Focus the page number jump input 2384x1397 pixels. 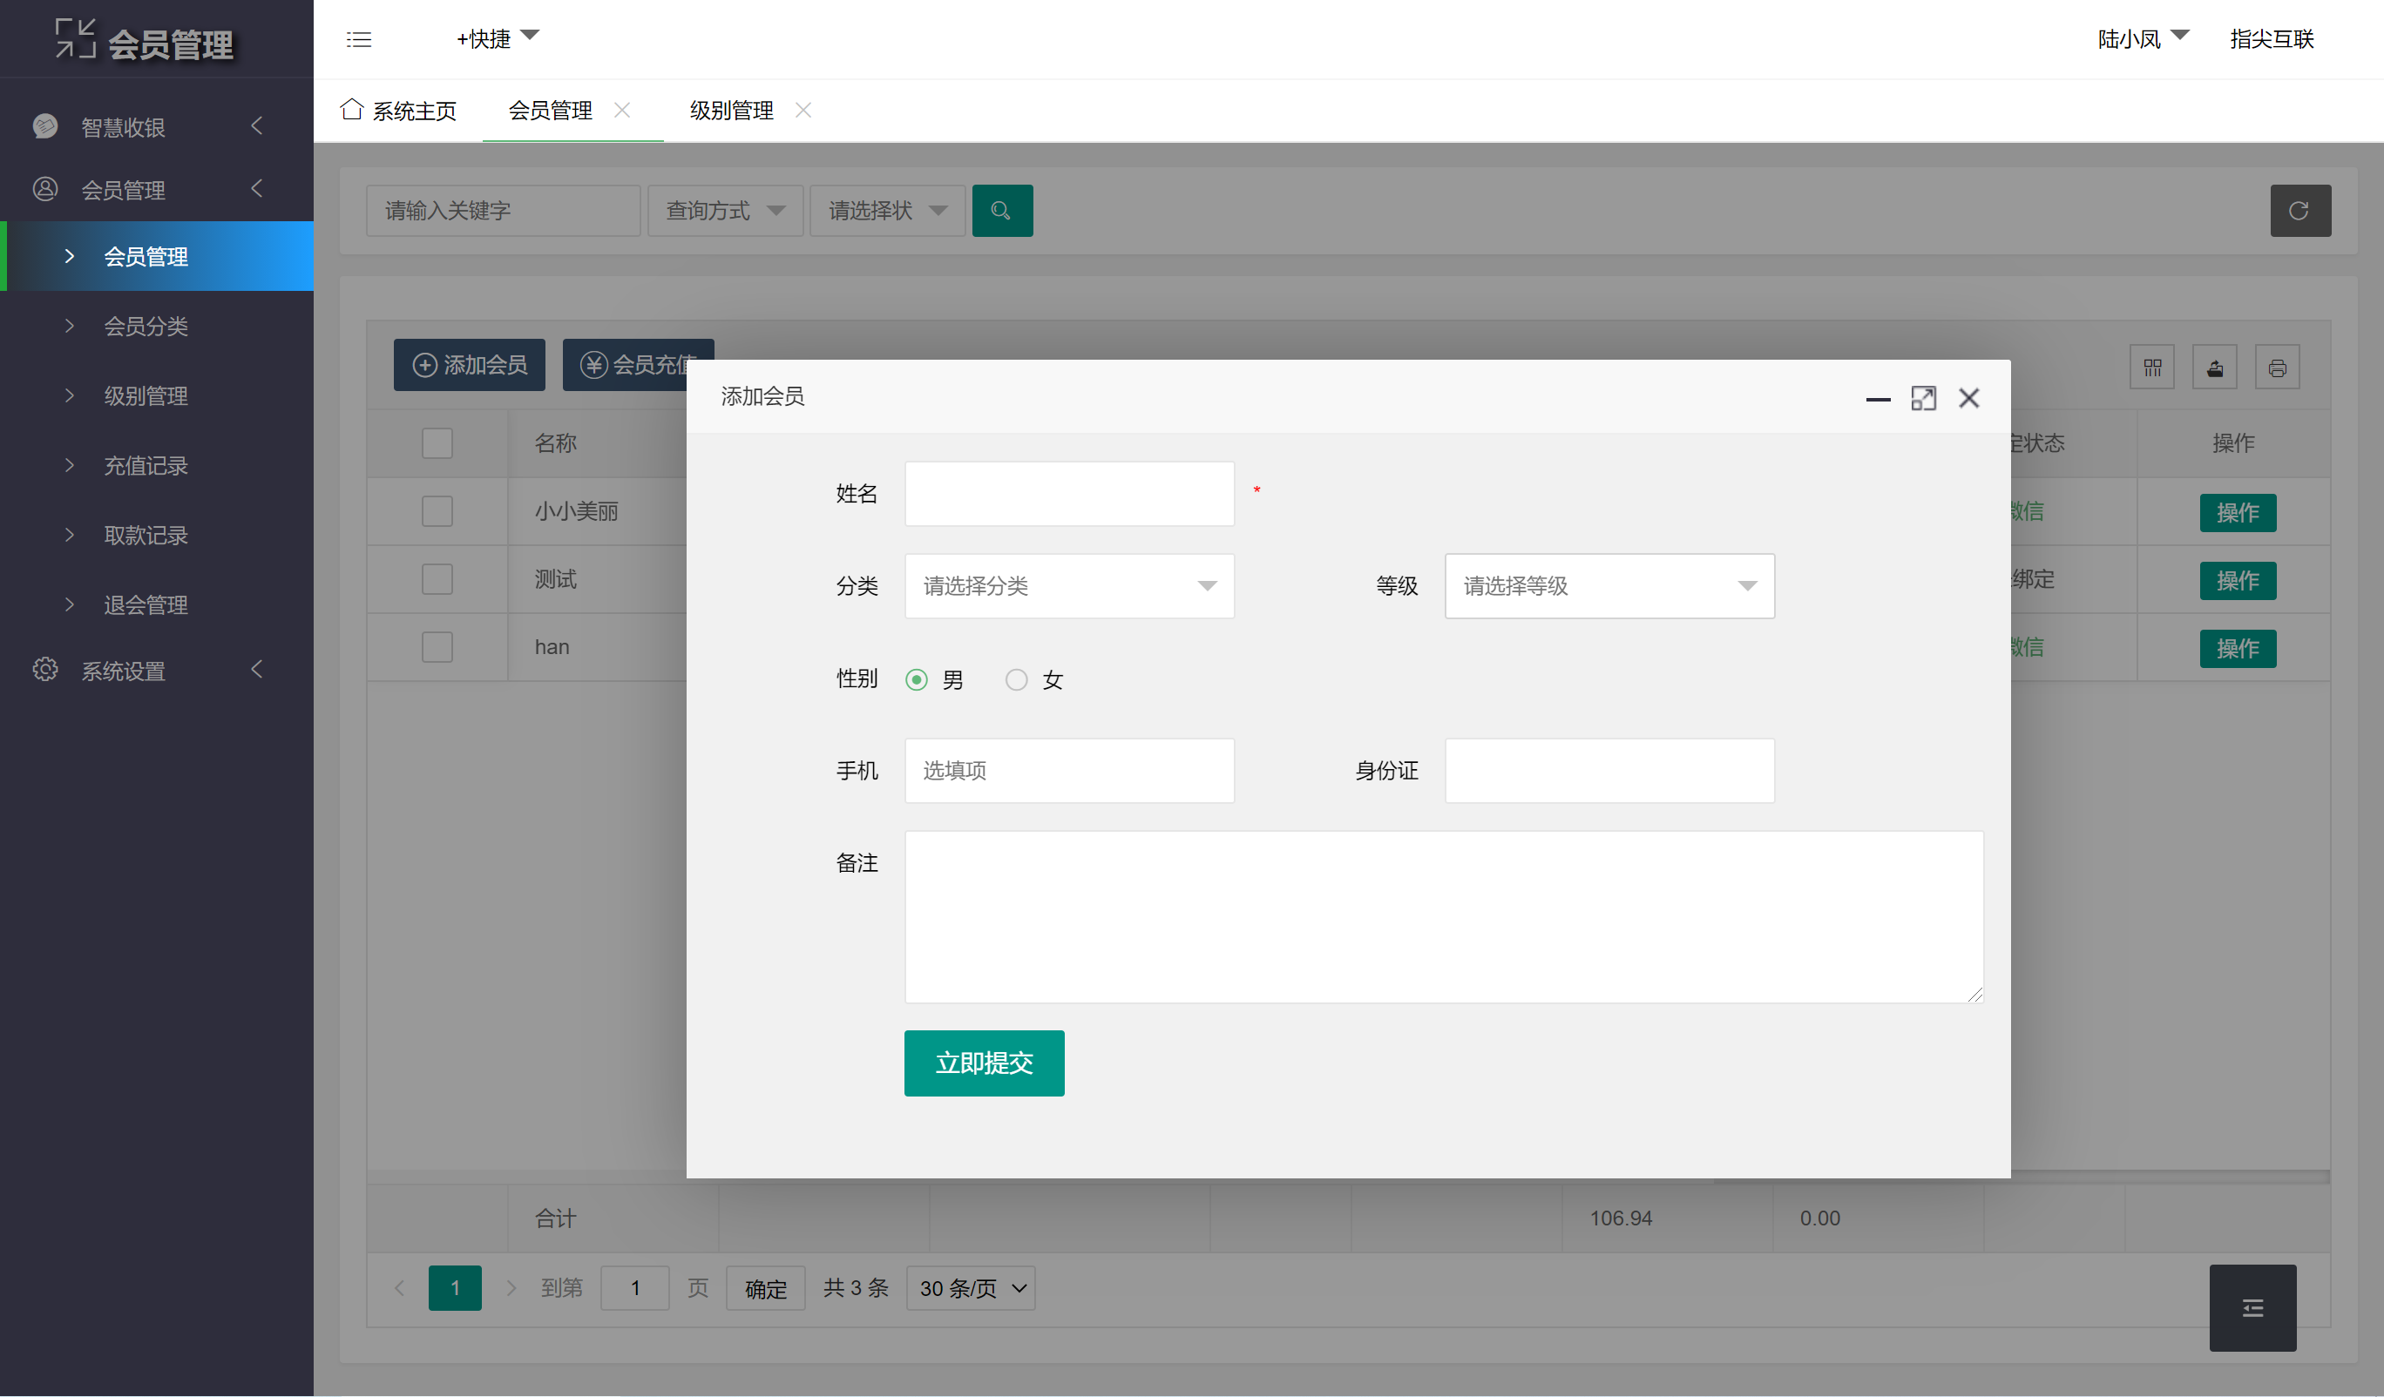point(635,1287)
